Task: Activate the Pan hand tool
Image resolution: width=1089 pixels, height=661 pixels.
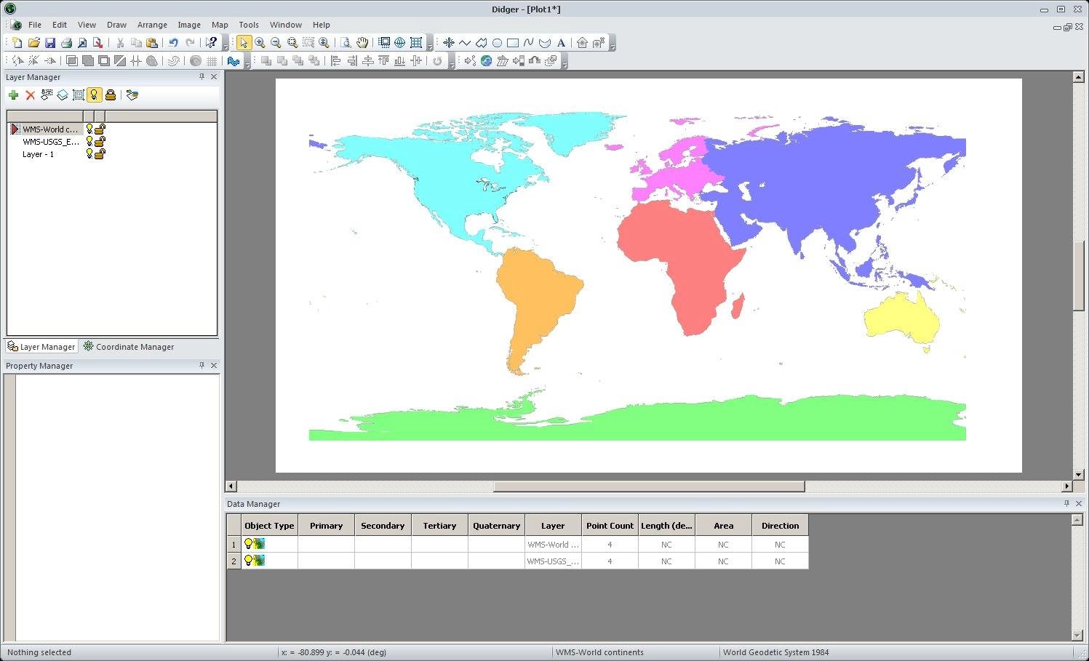Action: pos(362,43)
